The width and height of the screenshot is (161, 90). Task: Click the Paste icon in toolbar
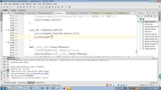click(24, 7)
